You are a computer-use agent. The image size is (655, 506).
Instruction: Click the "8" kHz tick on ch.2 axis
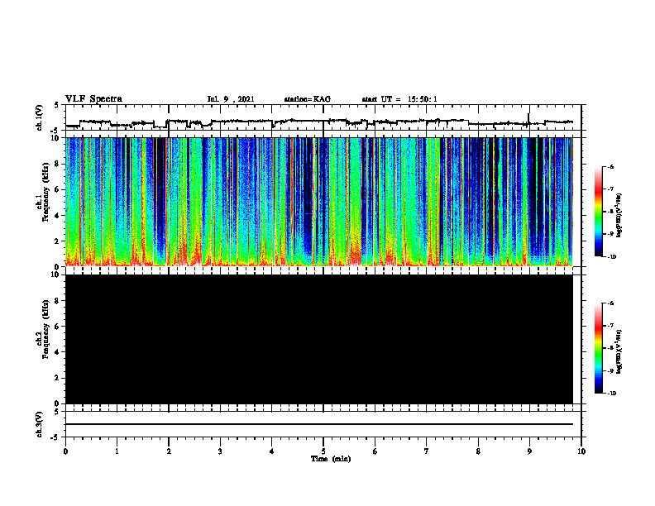(58, 301)
